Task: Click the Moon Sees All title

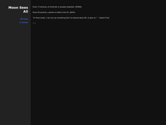Action: tap(18, 10)
